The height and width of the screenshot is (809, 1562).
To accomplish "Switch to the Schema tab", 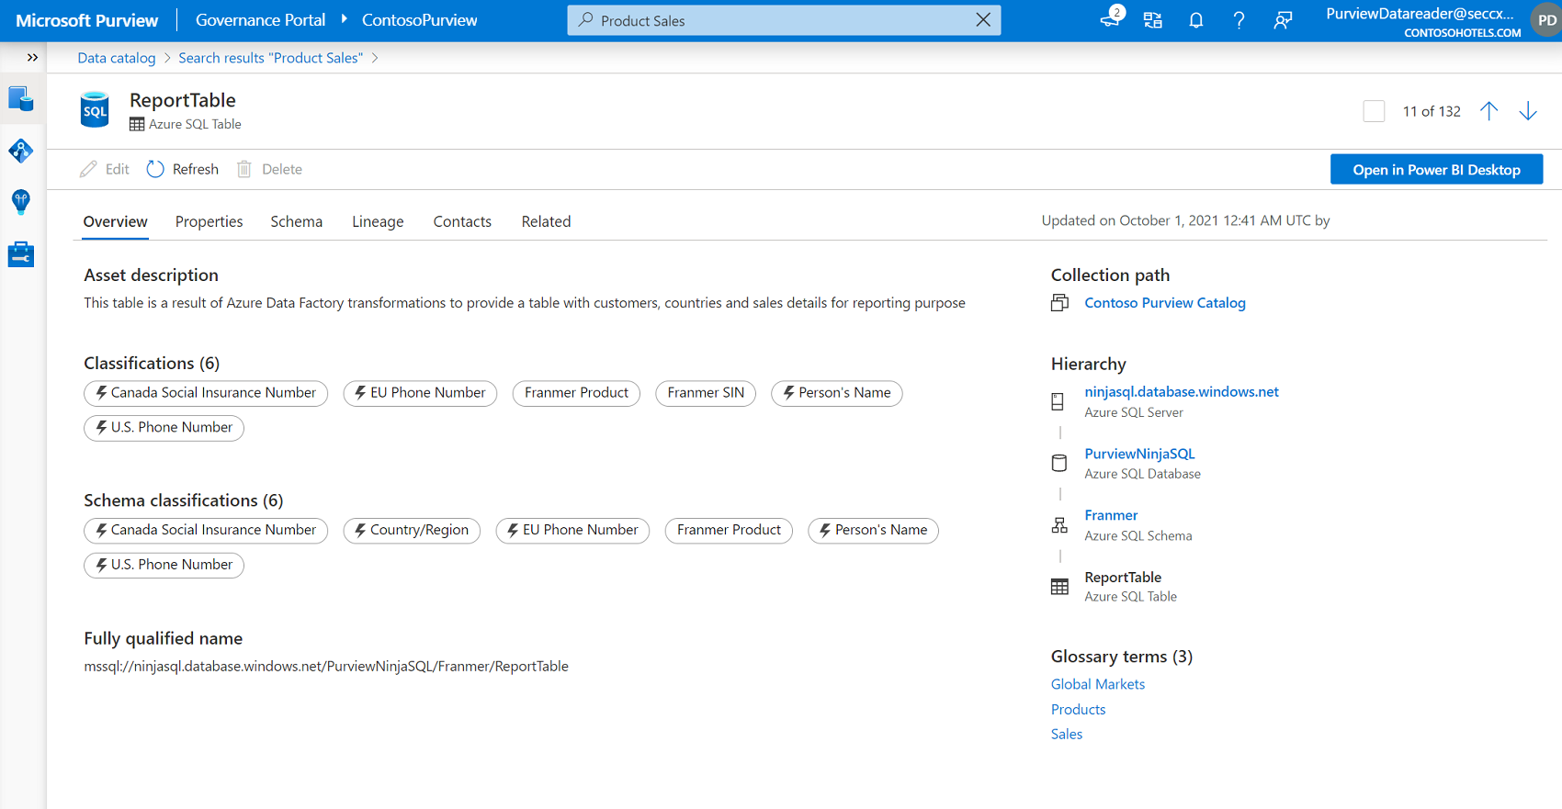I will 296,221.
